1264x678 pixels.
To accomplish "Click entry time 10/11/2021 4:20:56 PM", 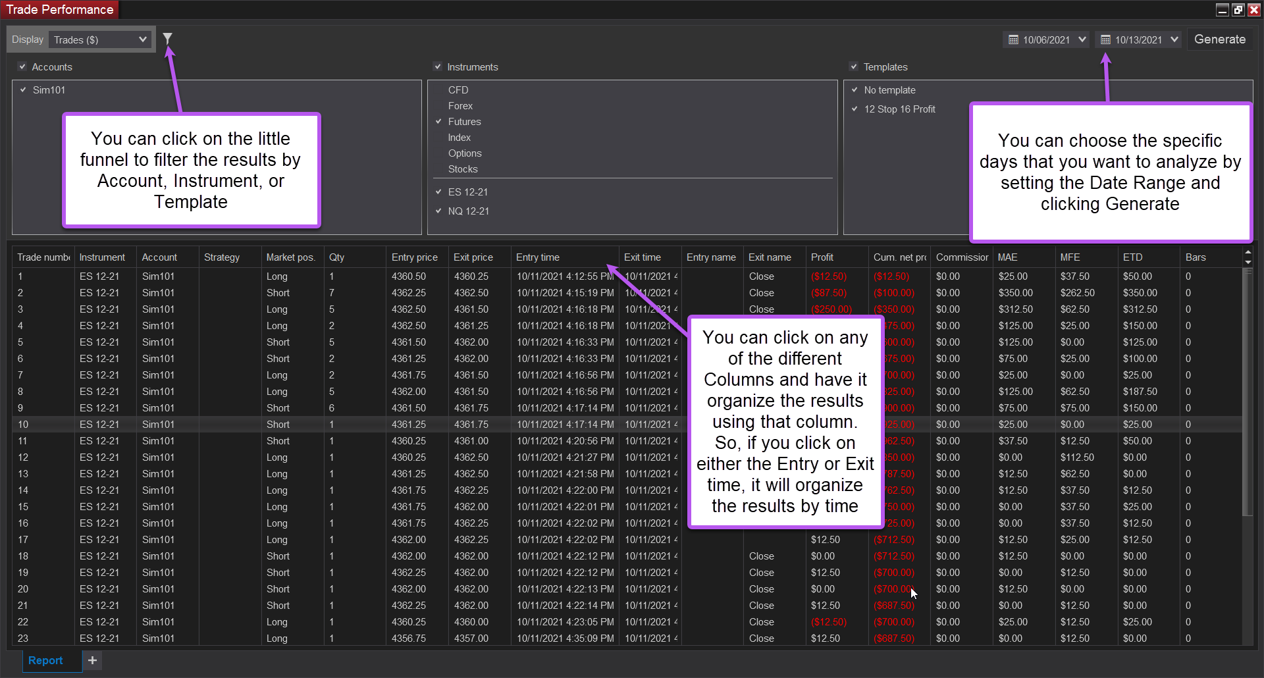I will click(x=566, y=441).
